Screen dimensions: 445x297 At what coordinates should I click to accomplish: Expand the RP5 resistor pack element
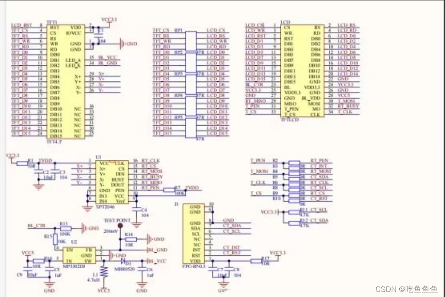[x=191, y=126]
